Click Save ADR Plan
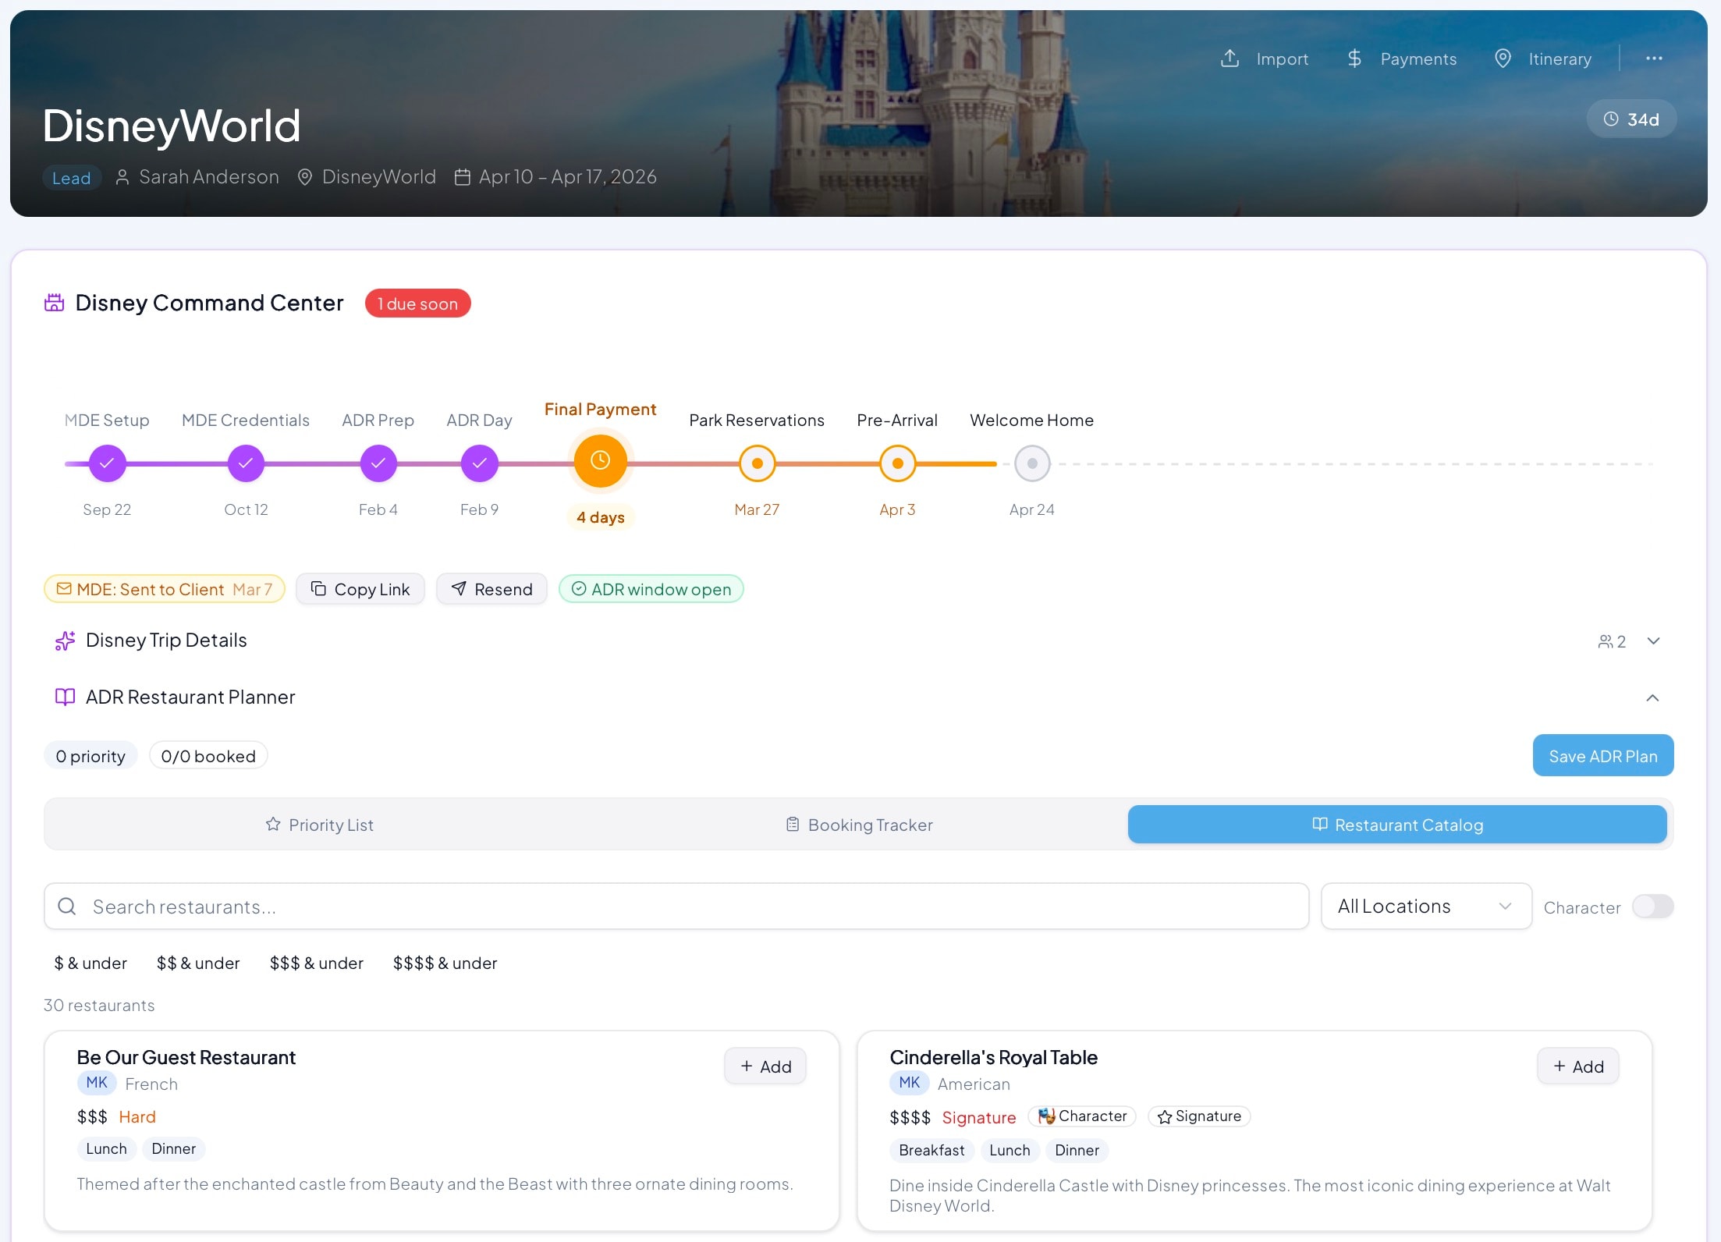This screenshot has width=1721, height=1242. point(1602,755)
